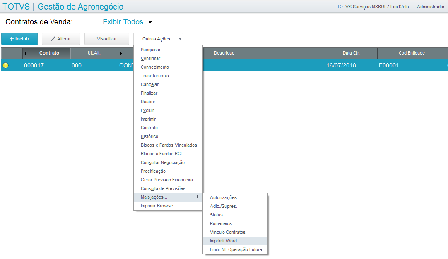Open Consultar Negociação entry
This screenshot has height=259, width=448.
pos(168,162)
